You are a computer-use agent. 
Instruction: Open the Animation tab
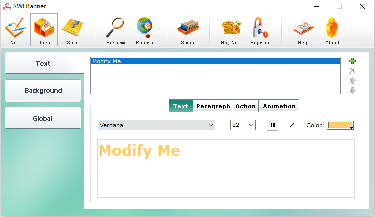(x=279, y=106)
